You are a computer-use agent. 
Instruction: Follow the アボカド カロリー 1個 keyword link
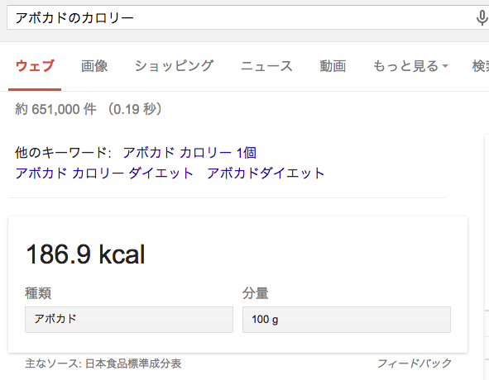(x=189, y=153)
